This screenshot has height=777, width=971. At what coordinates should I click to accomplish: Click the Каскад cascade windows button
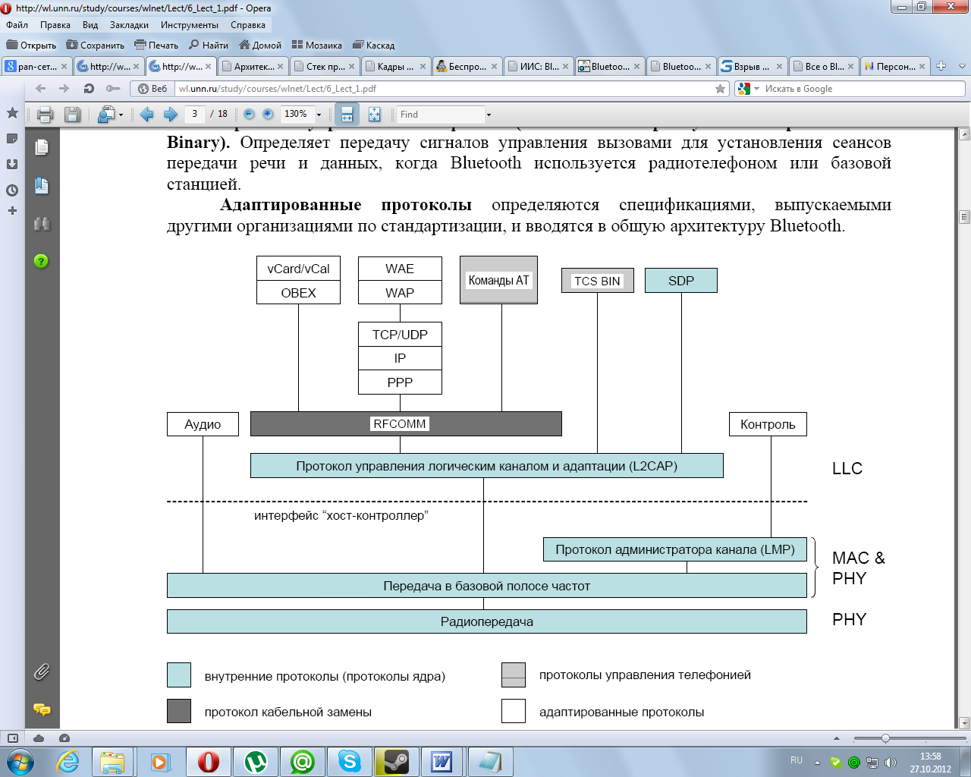(x=374, y=46)
